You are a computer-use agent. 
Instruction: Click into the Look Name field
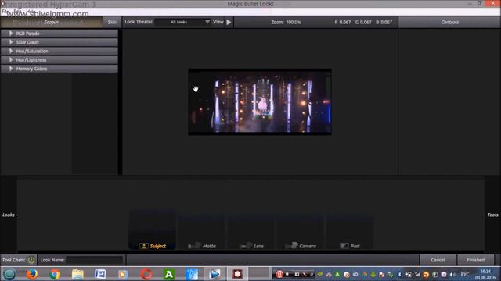tap(95, 260)
